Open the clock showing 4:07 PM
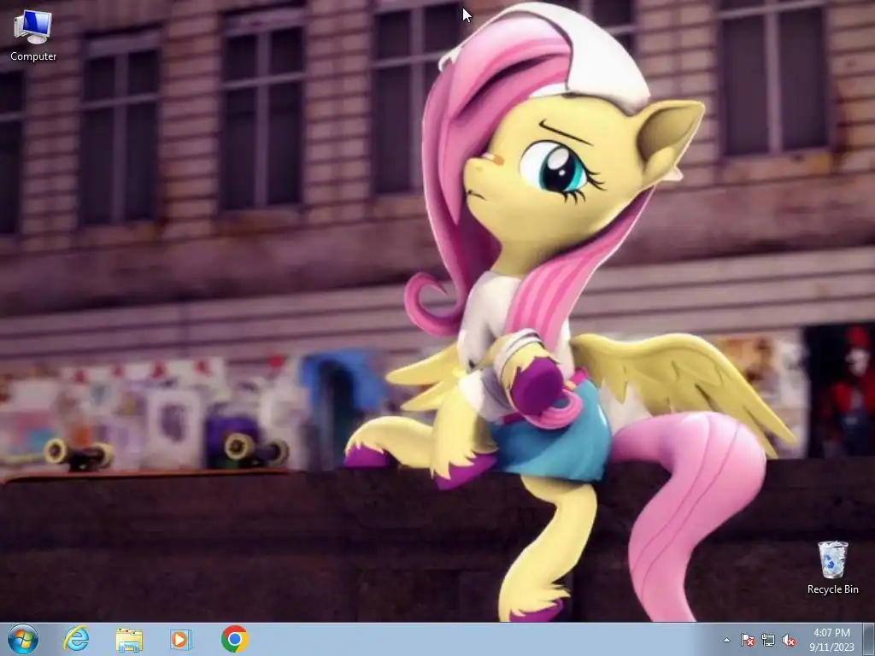875x656 pixels. [x=831, y=640]
